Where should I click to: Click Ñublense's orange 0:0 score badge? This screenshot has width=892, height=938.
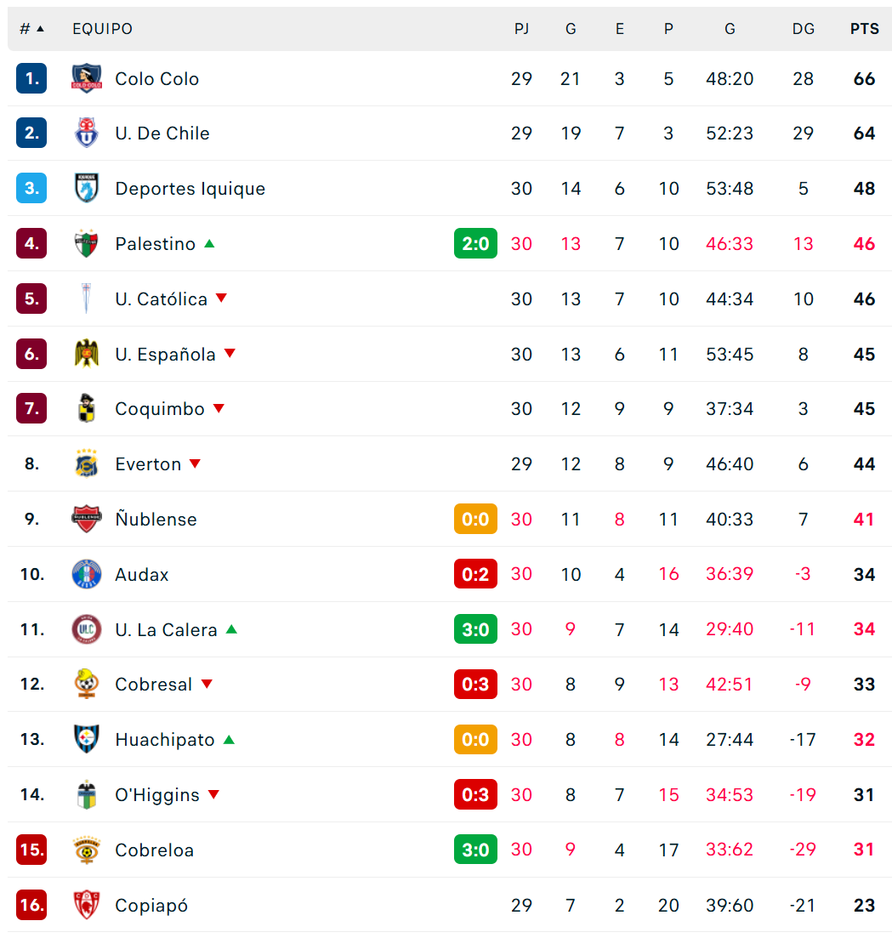475,519
